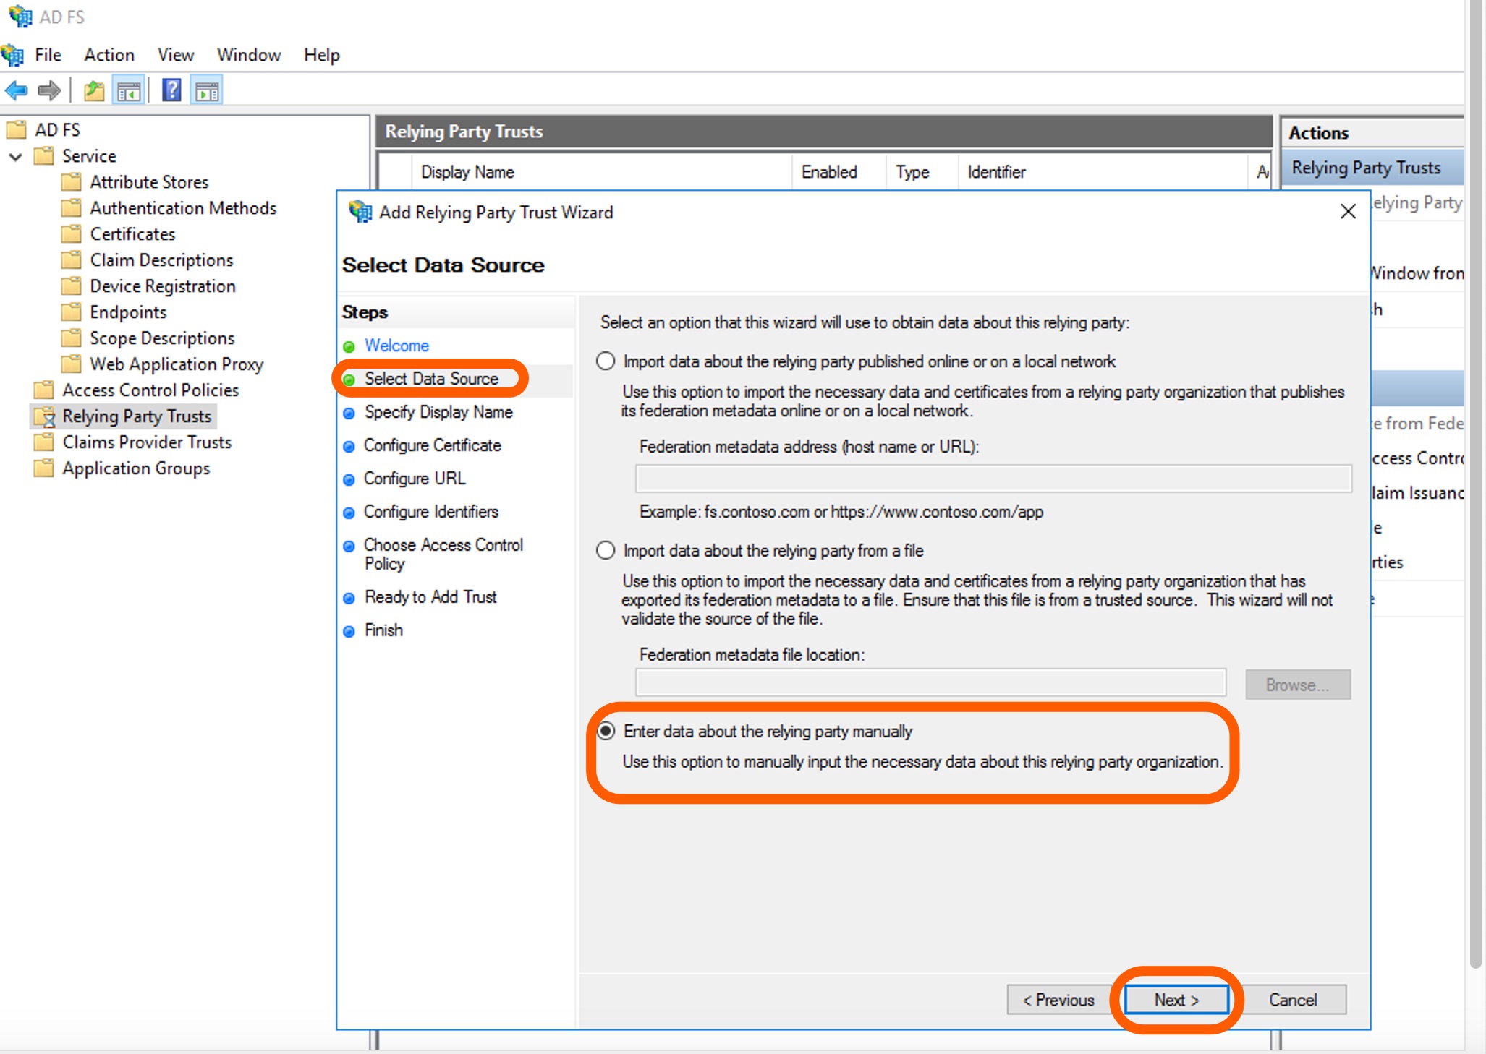1486x1054 pixels.
Task: Select Import data from a file radio
Action: tap(606, 550)
